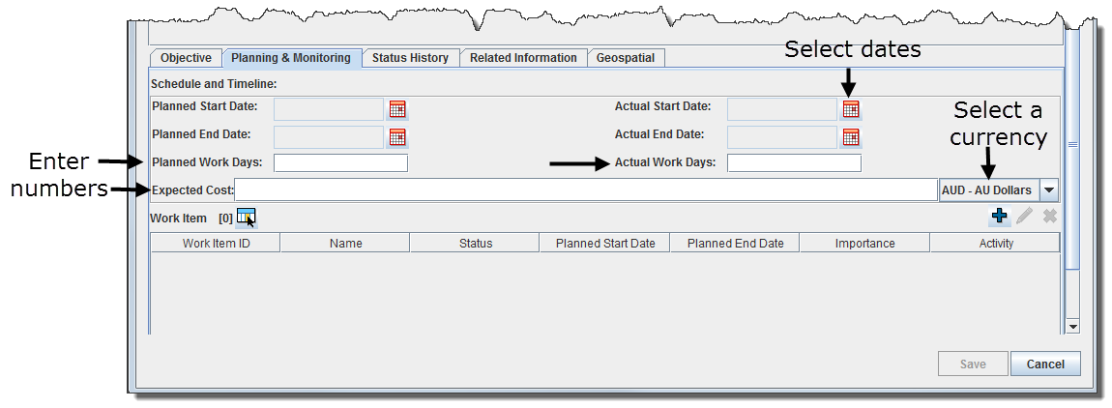Expand the currency dropdown arrow

click(1049, 190)
